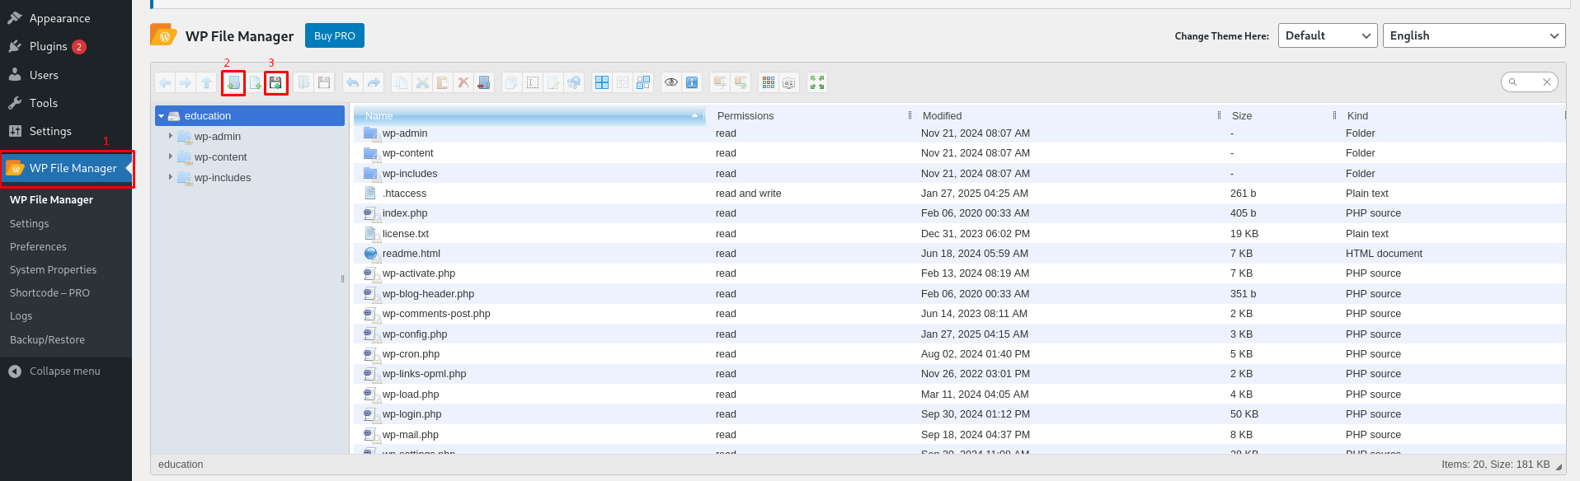
Task: Click the upload files toolbar icon
Action: coord(275,82)
